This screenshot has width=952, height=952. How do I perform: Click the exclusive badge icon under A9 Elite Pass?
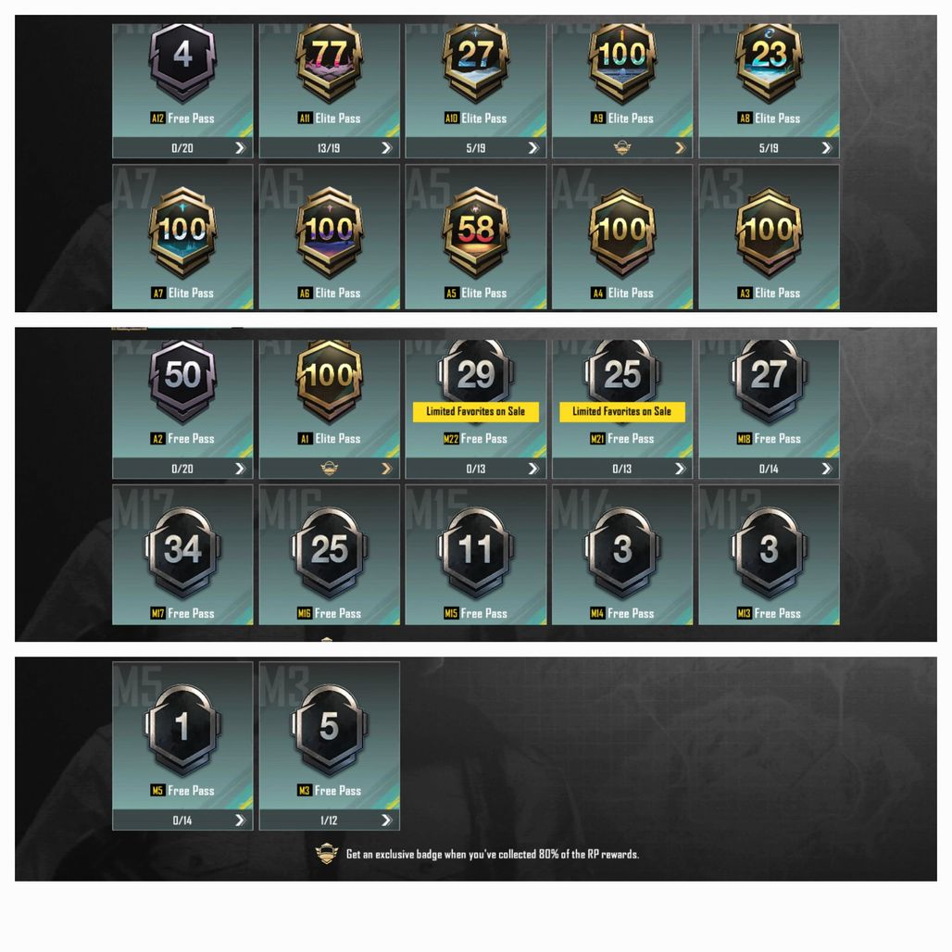pos(622,147)
